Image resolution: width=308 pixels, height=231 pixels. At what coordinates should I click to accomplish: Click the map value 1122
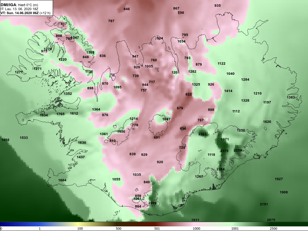coord(221,63)
